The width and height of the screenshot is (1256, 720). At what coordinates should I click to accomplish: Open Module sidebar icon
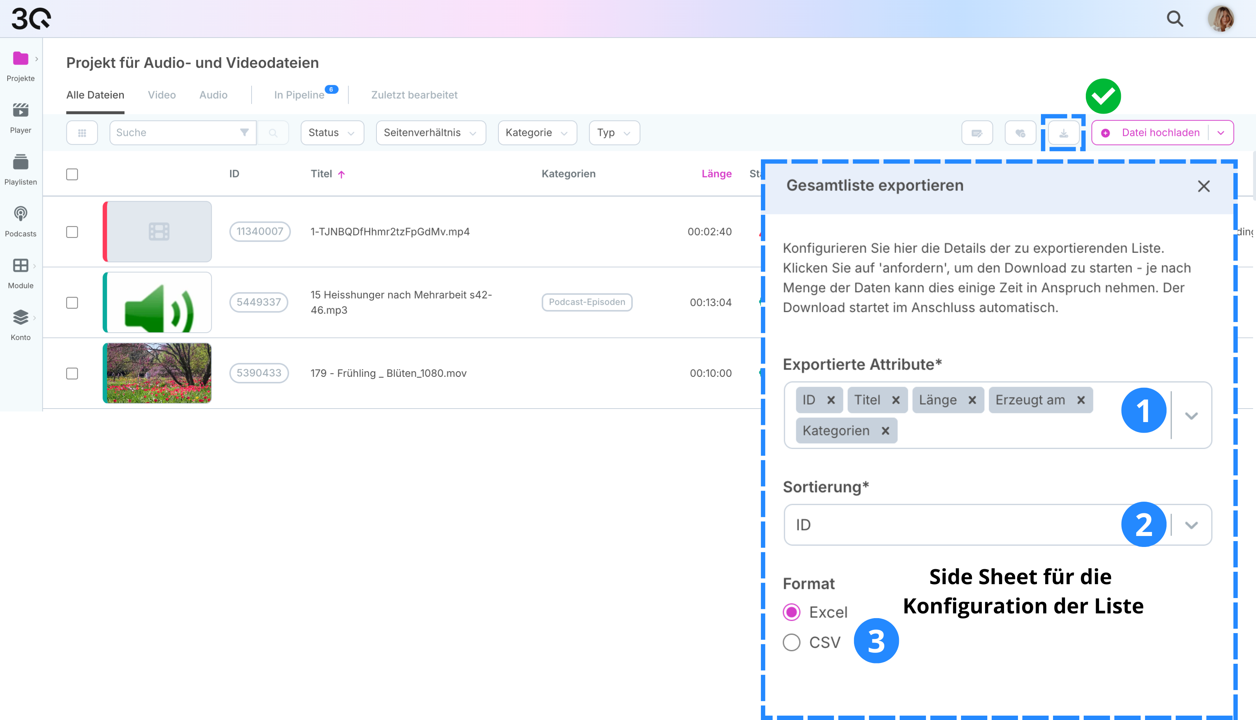(20, 266)
